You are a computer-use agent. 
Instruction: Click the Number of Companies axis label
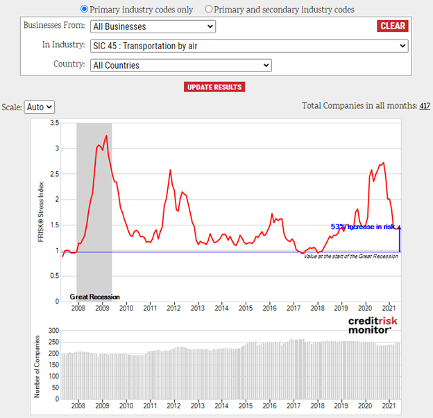37,367
